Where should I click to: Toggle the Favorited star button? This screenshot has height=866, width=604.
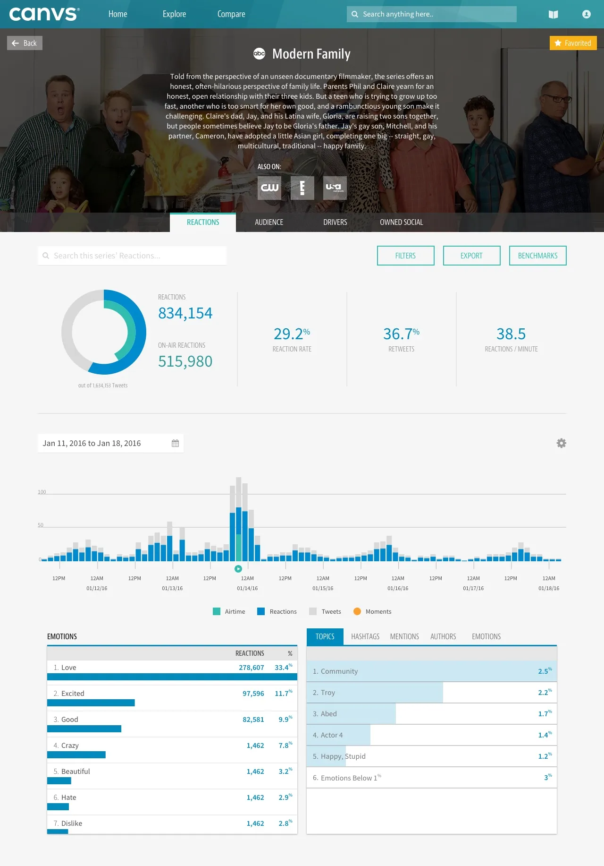(573, 43)
